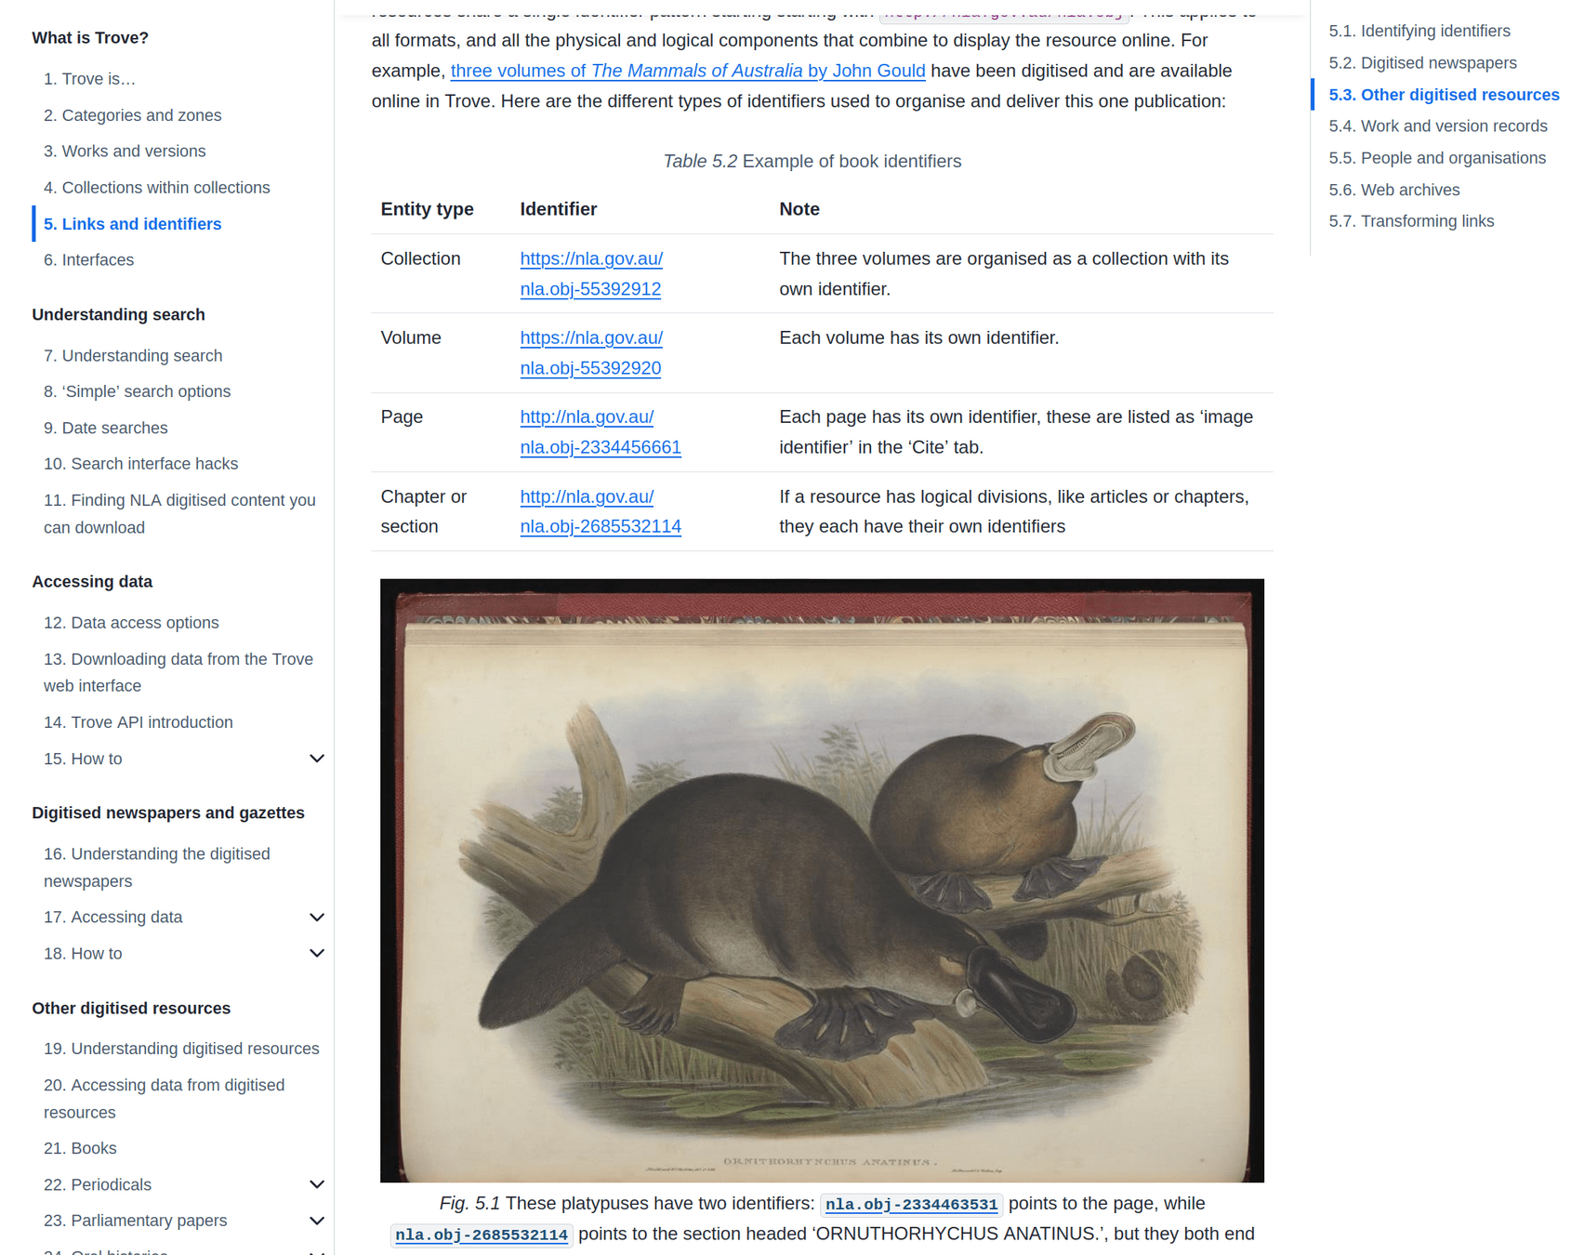This screenshot has height=1255, width=1571.
Task: Click 'Understanding search' section heading
Action: click(x=118, y=314)
